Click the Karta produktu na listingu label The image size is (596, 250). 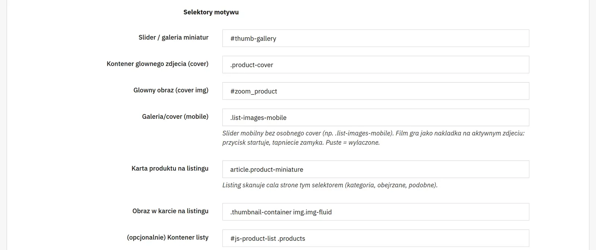pos(170,168)
